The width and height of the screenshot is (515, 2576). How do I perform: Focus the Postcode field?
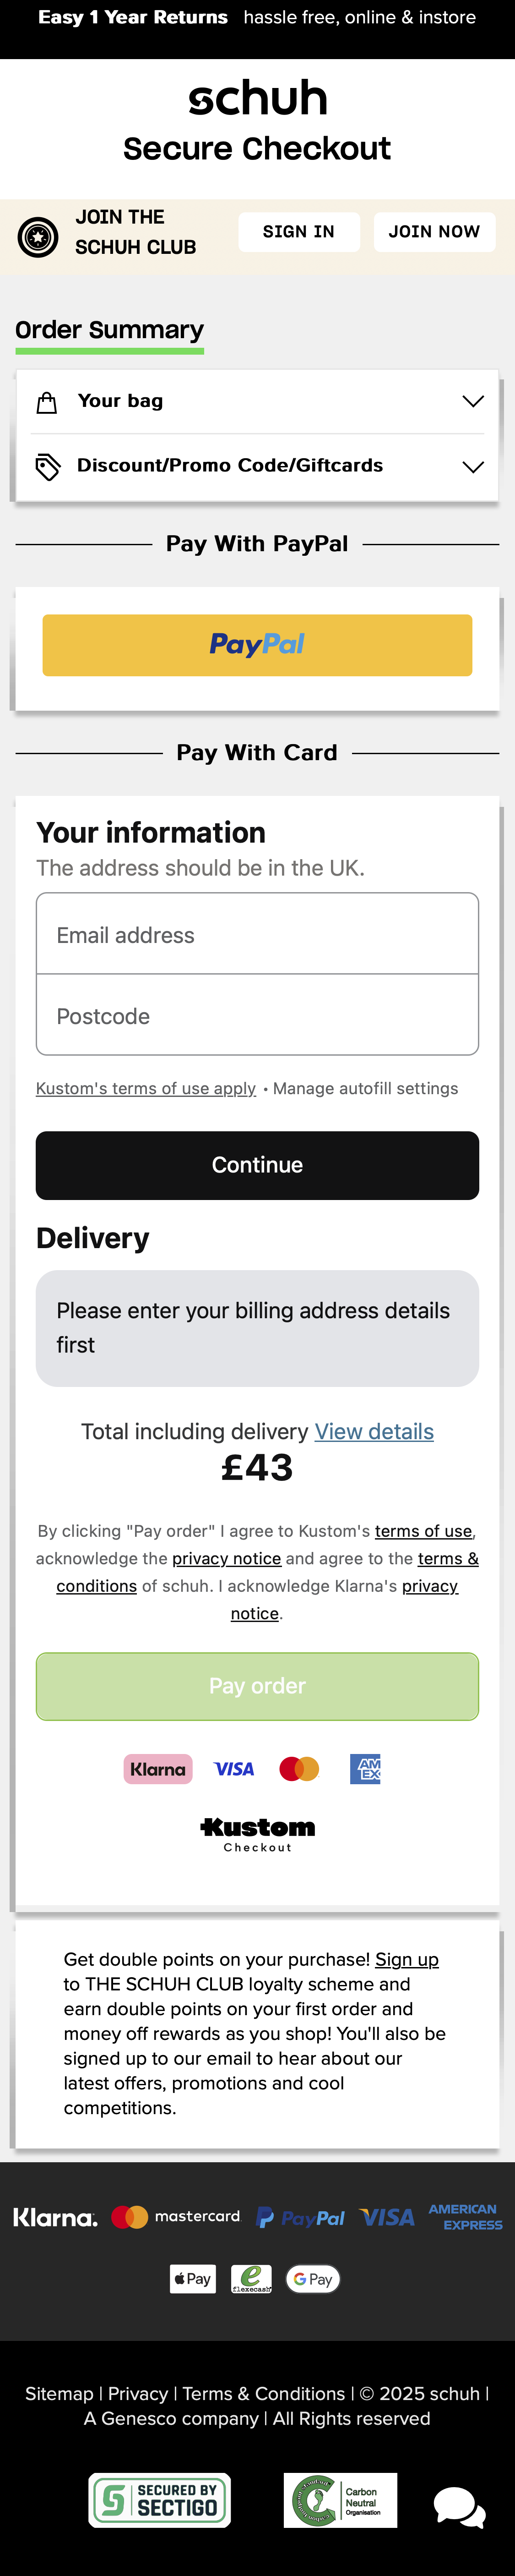point(257,1016)
